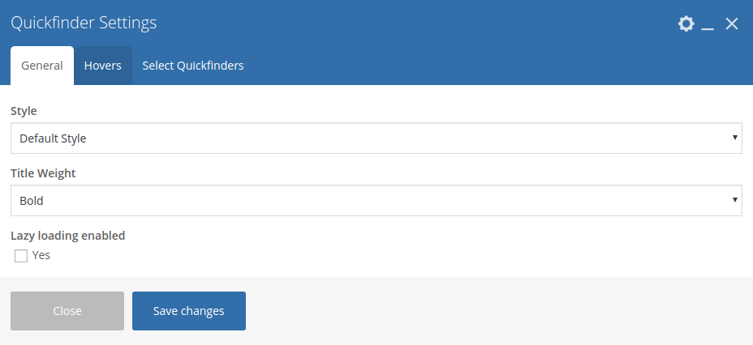The height and width of the screenshot is (345, 753).
Task: Open the Hovers tab
Action: click(103, 66)
